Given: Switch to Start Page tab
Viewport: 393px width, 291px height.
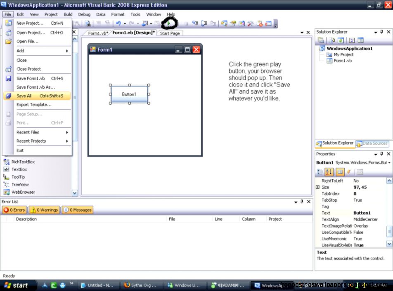Looking at the screenshot, I should 170,33.
